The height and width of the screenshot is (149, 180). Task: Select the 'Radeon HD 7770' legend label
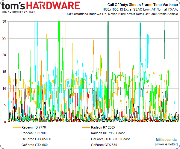(x=34, y=127)
